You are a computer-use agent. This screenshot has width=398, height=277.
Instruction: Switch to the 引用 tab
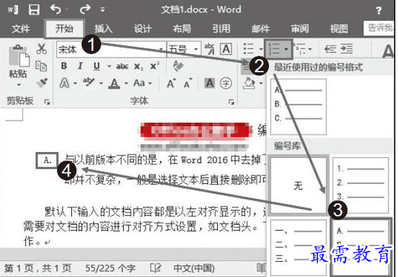click(x=221, y=28)
